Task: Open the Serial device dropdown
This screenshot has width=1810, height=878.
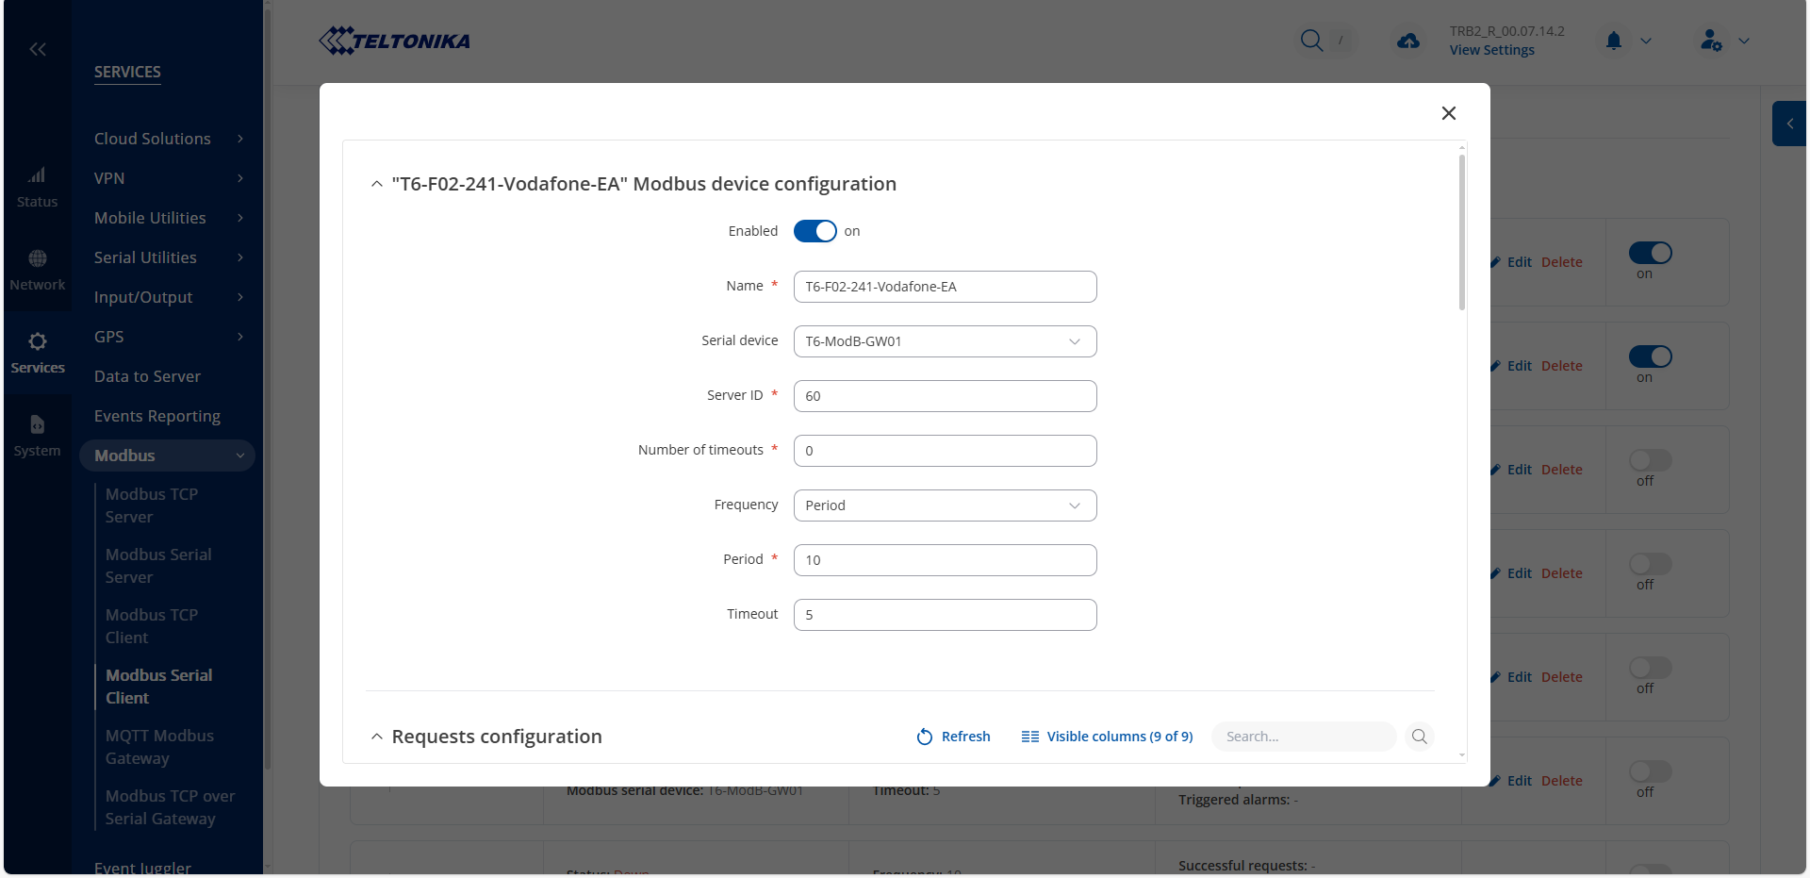Action: (945, 341)
